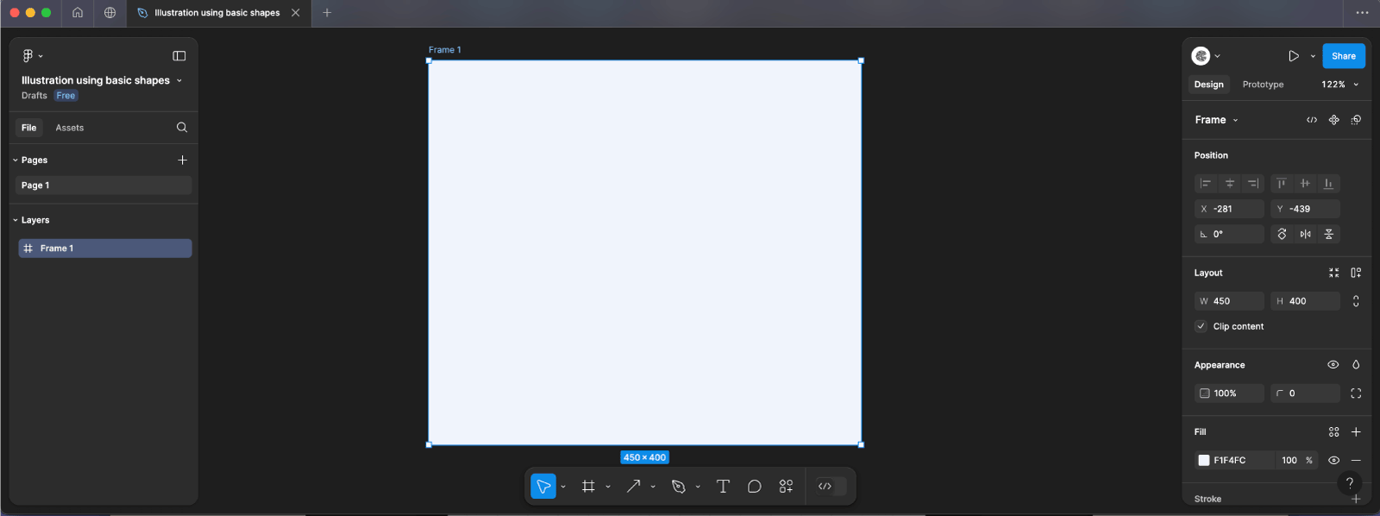Click the Present play button
The image size is (1380, 516).
click(x=1294, y=56)
